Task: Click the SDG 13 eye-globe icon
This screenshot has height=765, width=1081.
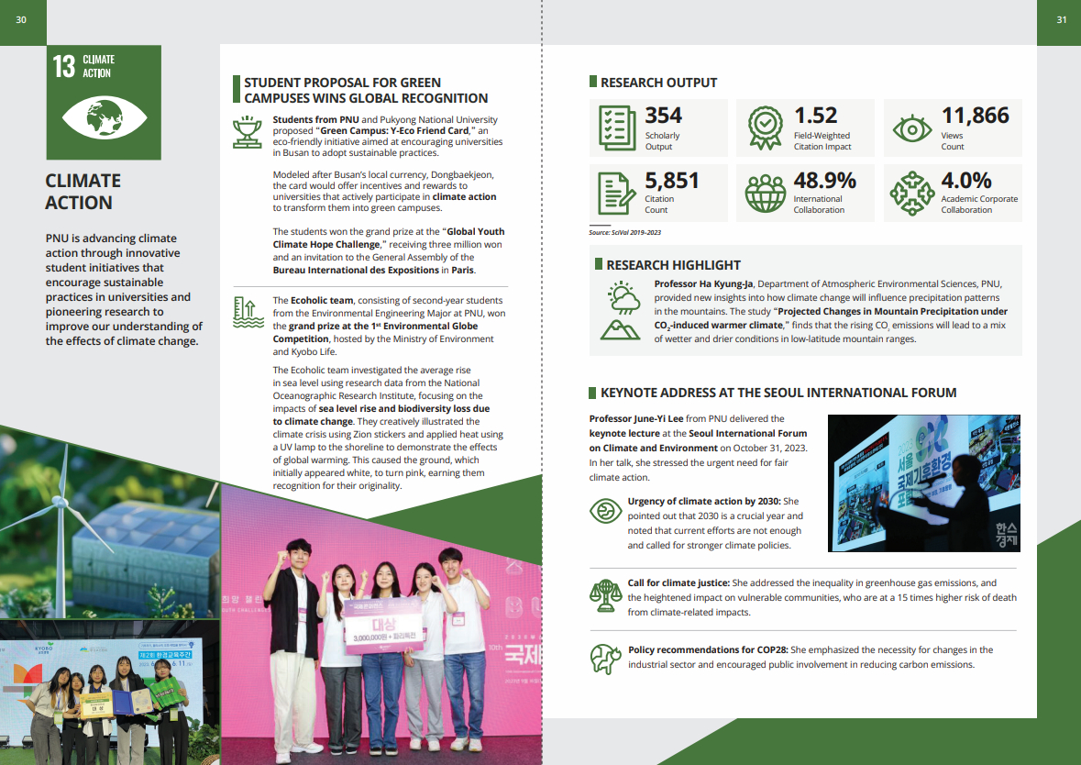Action: click(104, 118)
